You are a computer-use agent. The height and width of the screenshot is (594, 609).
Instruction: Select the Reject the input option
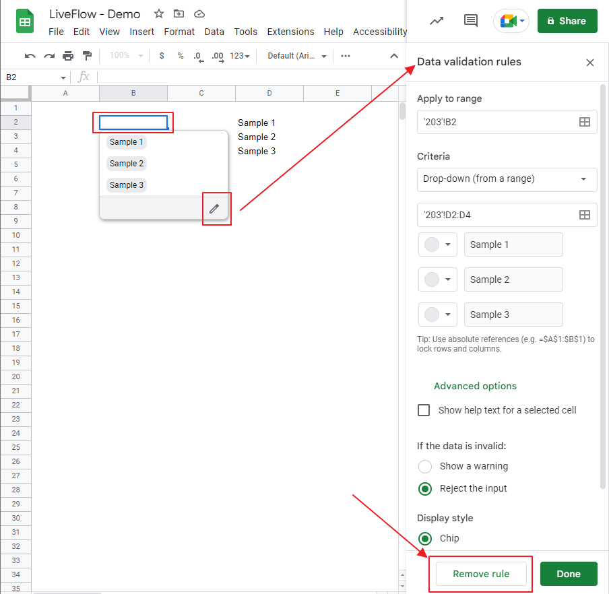point(425,489)
